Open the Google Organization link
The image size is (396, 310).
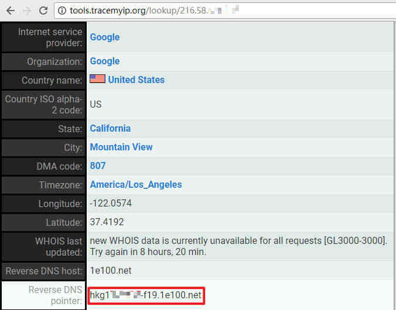coord(105,61)
